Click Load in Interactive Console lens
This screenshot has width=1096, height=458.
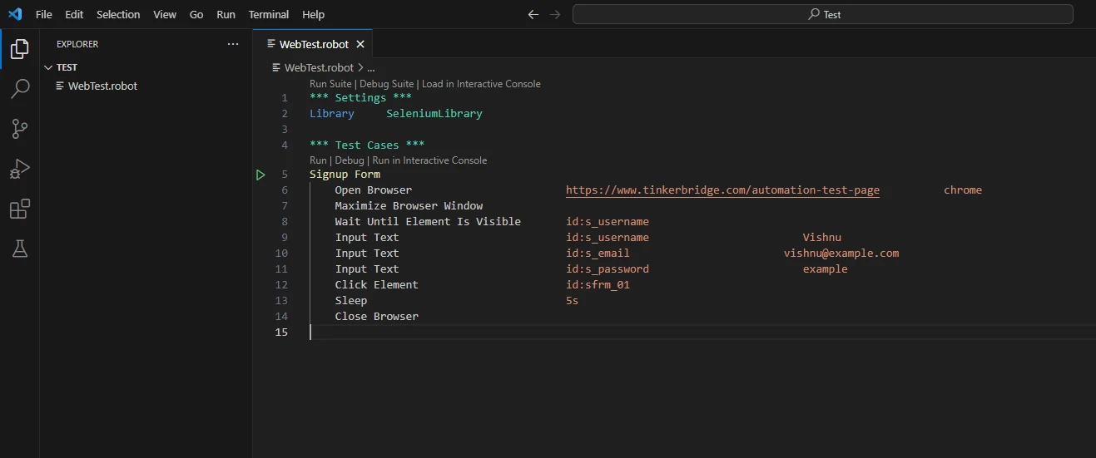(x=481, y=84)
